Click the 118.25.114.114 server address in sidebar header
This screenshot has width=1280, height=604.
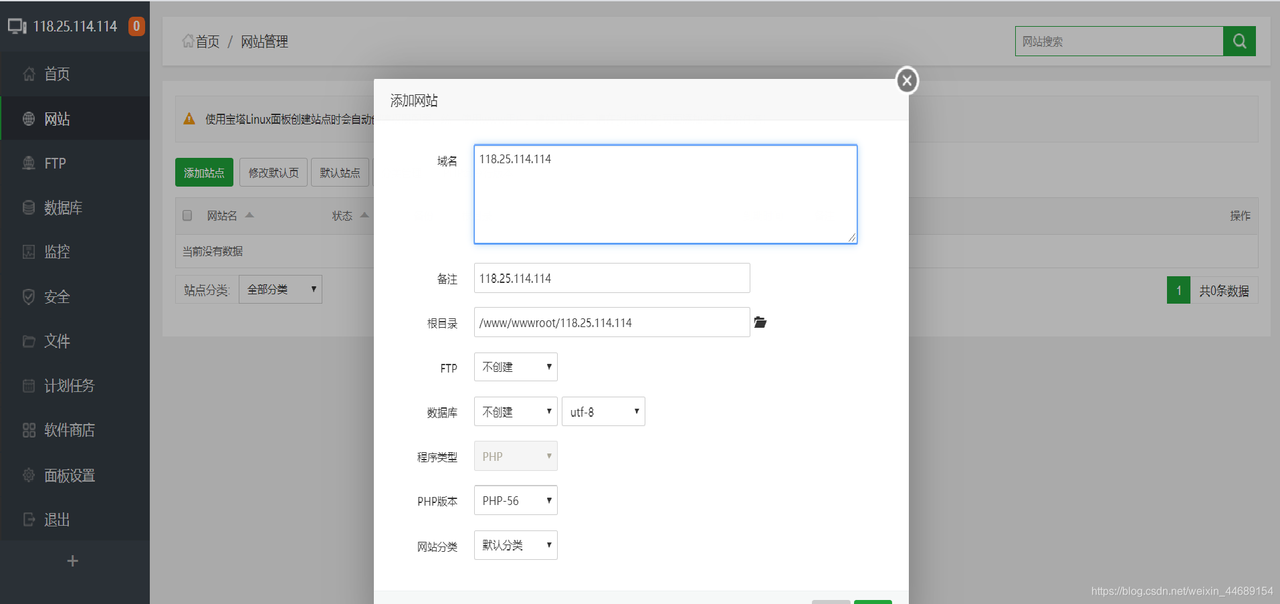[75, 26]
